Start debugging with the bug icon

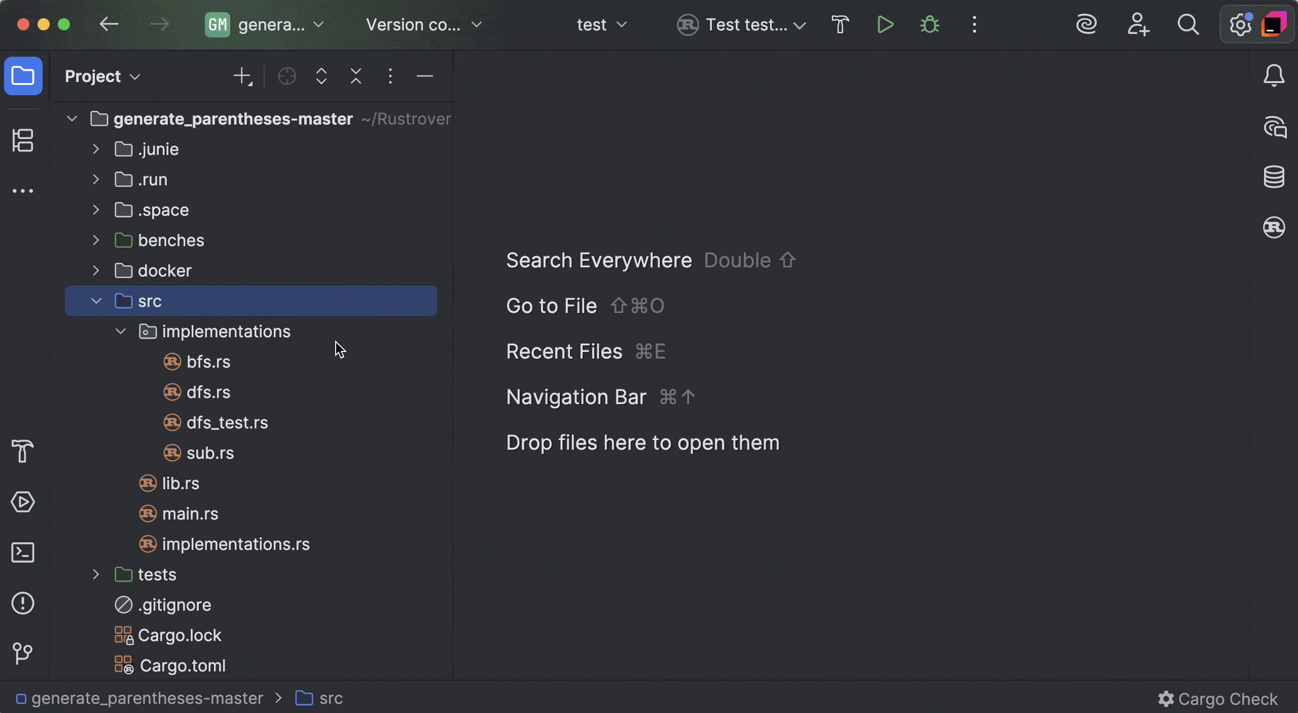[x=929, y=24]
